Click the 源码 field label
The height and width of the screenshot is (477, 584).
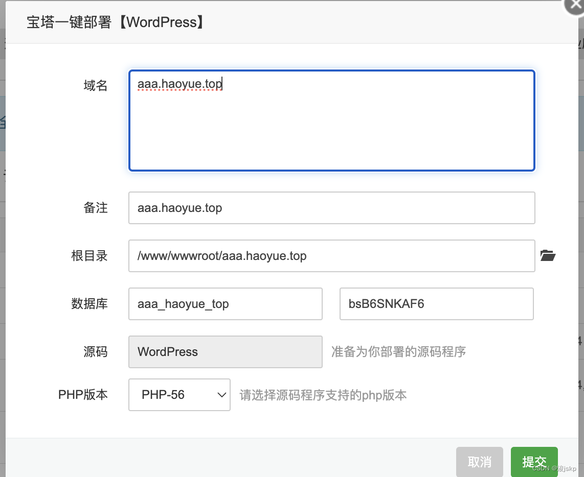point(95,351)
